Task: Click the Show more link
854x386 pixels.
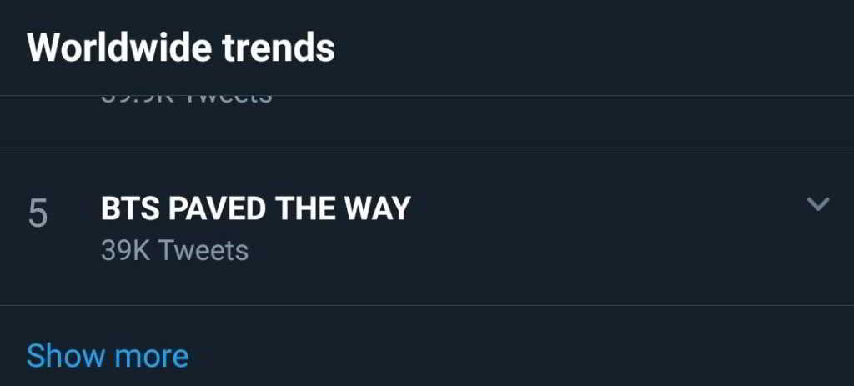Action: coord(108,356)
